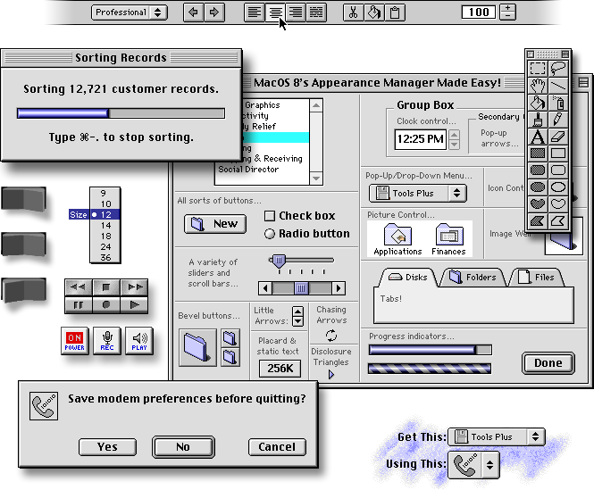Click the stop playback button
The image size is (594, 490).
coord(106,287)
